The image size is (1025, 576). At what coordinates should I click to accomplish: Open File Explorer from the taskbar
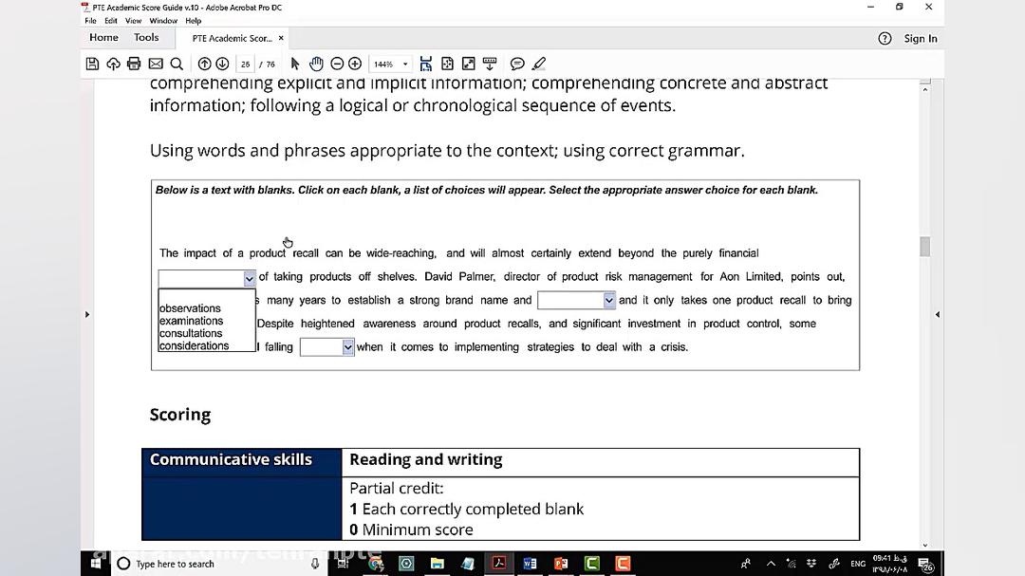438,564
